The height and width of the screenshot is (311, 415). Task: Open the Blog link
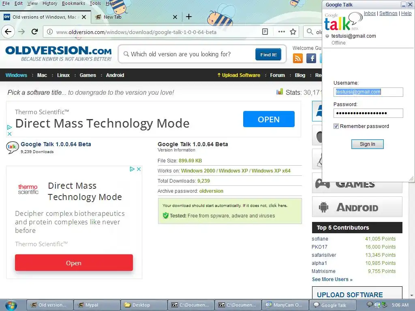click(x=300, y=75)
